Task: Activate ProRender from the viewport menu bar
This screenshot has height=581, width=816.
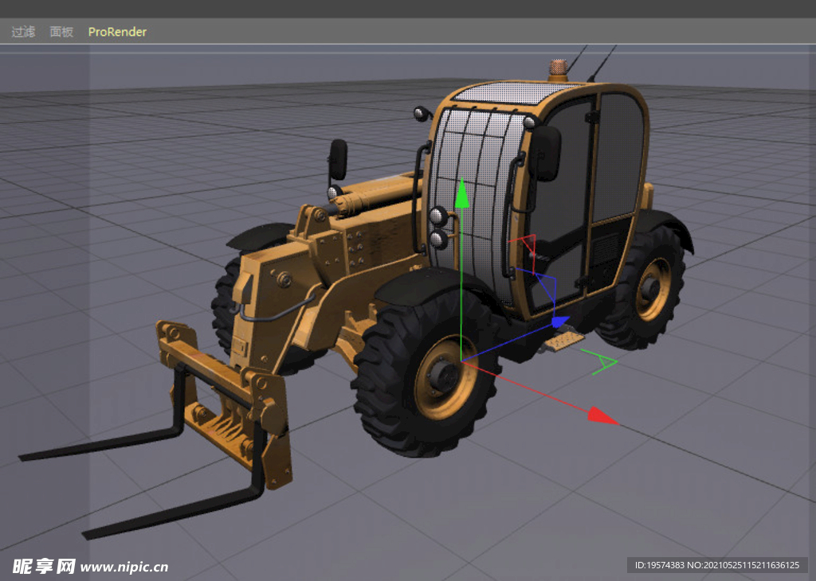Action: point(117,32)
